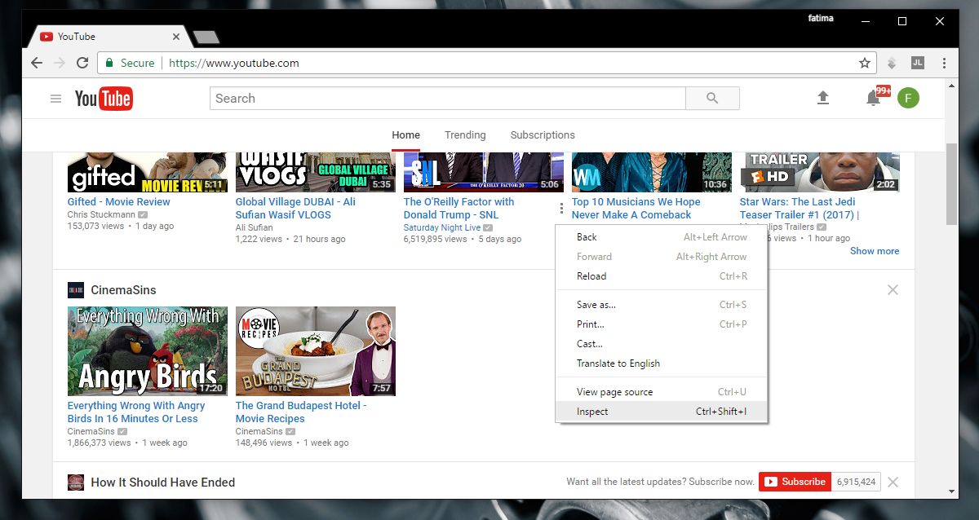Choose Back in the context menu
The image size is (979, 520).
coord(661,237)
